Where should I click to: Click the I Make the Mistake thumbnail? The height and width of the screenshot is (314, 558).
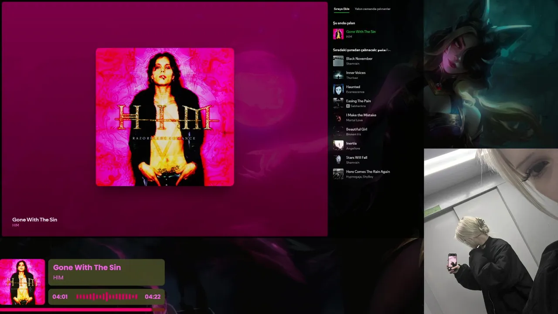click(x=338, y=118)
